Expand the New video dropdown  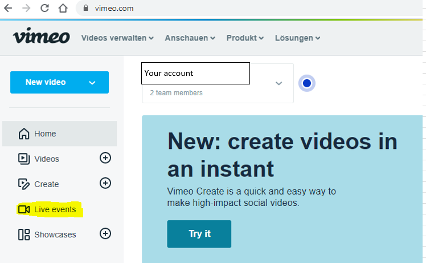(x=92, y=83)
